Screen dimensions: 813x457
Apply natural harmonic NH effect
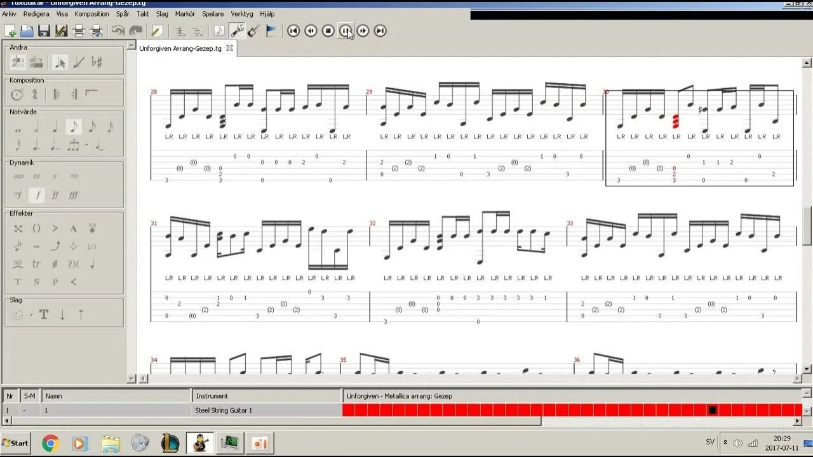(92, 228)
